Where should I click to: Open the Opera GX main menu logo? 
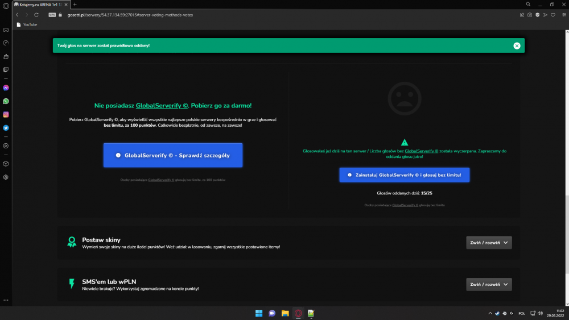click(x=6, y=6)
